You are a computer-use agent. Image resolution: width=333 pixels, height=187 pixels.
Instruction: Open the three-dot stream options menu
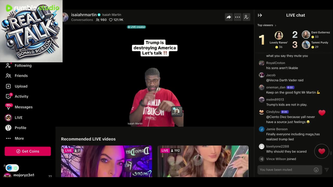click(x=238, y=17)
